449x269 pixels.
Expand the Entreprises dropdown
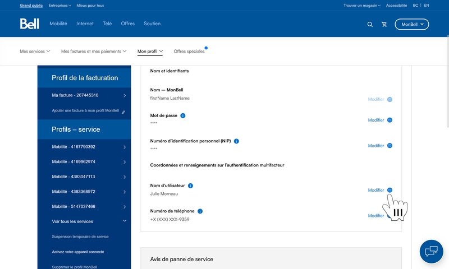60,6
